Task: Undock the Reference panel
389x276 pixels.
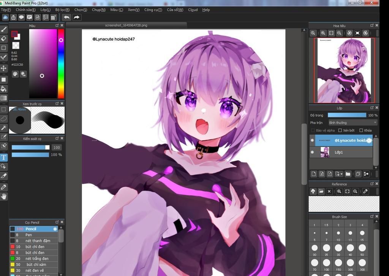Action: pos(372,184)
